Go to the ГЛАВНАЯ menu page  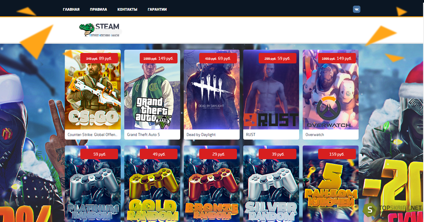[71, 10]
